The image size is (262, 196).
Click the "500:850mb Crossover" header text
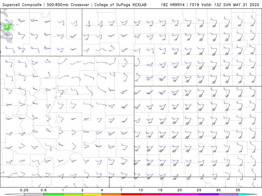(x=68, y=5)
